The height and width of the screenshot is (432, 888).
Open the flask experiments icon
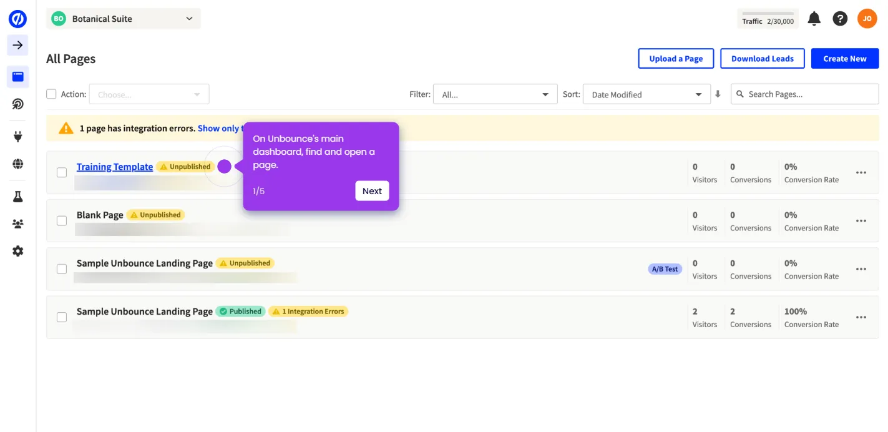[x=17, y=197]
